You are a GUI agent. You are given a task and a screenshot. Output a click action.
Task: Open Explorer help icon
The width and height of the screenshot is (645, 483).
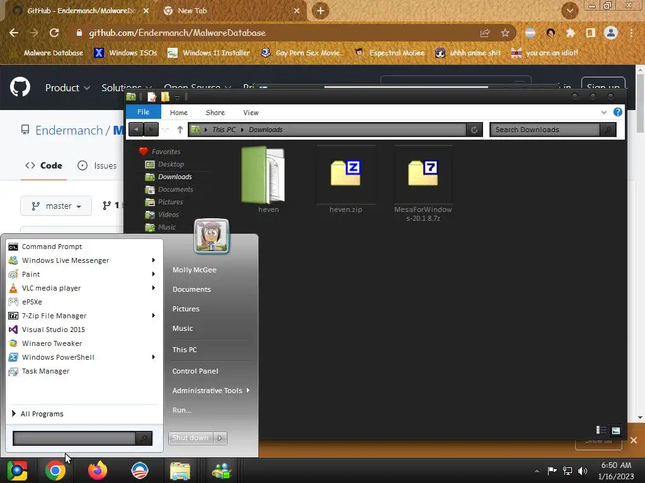pyautogui.click(x=617, y=112)
